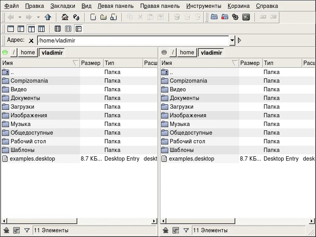This screenshot has width=316, height=237.
Task: Create a new folder via toolbar icon
Action: pyautogui.click(x=103, y=17)
